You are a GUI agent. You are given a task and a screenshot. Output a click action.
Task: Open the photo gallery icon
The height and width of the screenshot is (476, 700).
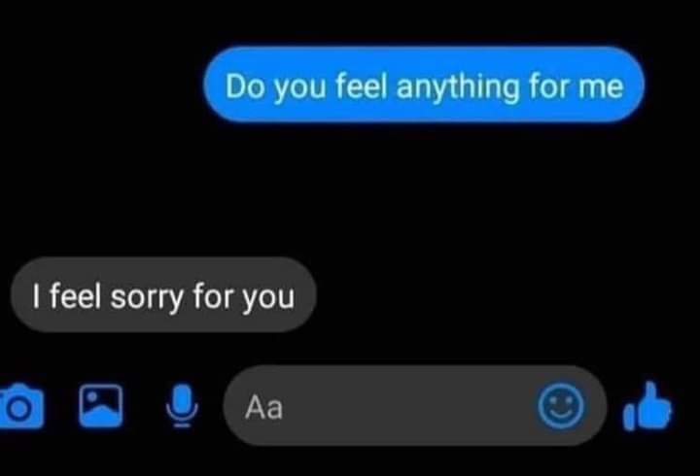pos(101,405)
